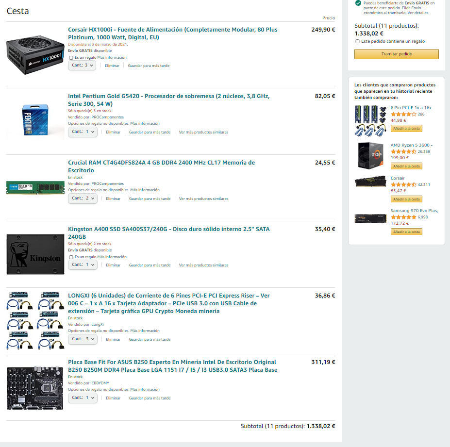The width and height of the screenshot is (450, 447).
Task: Open quantity dropdown for Corsair HX1000i
Action: click(x=82, y=66)
